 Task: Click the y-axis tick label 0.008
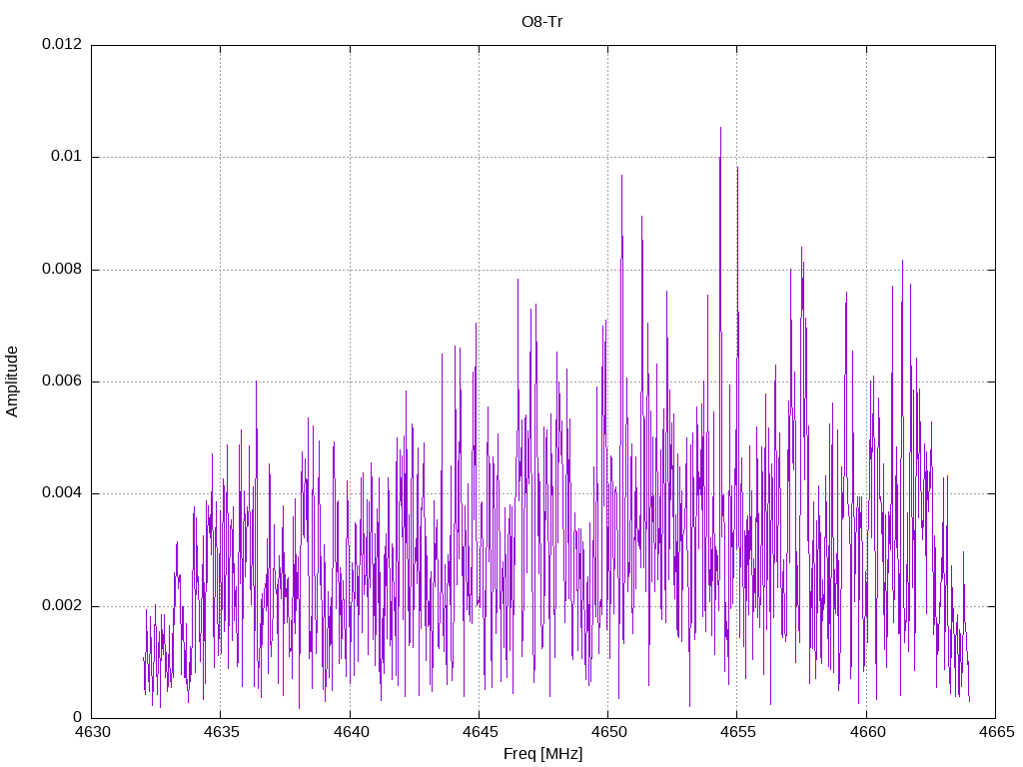coord(62,270)
